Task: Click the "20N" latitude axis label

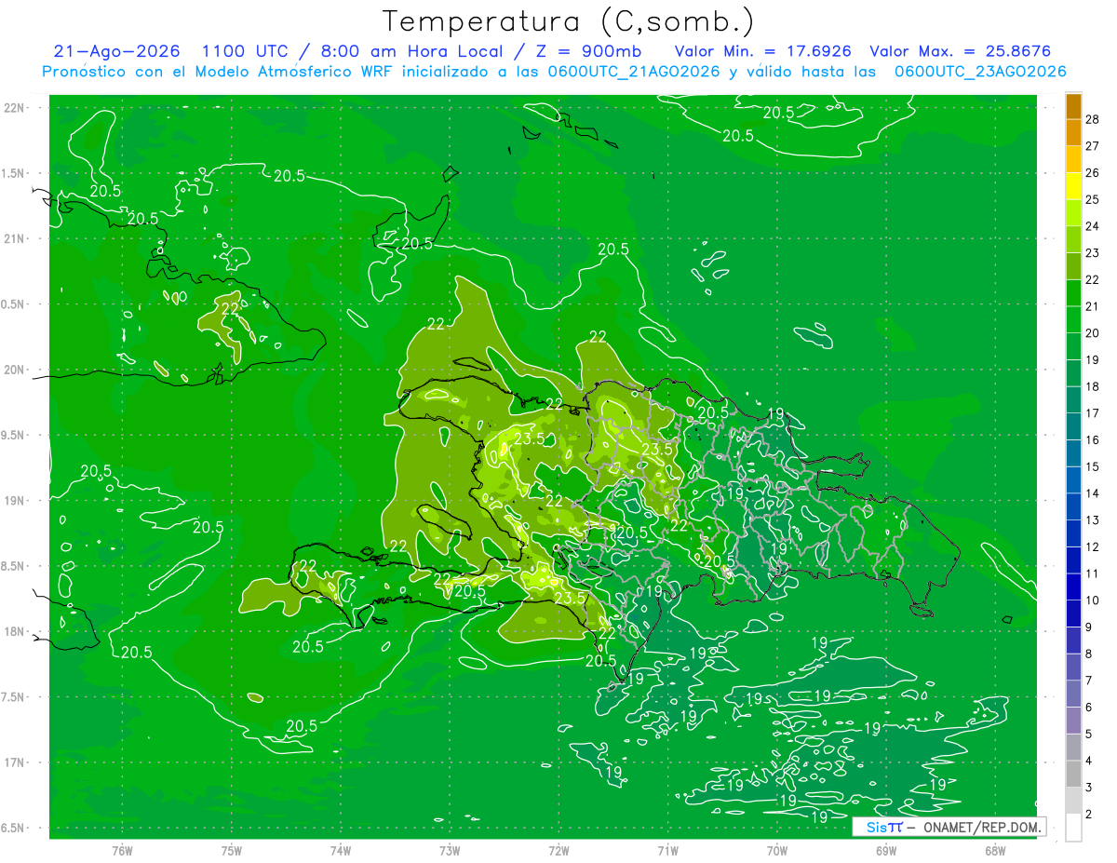Action: pyautogui.click(x=16, y=371)
